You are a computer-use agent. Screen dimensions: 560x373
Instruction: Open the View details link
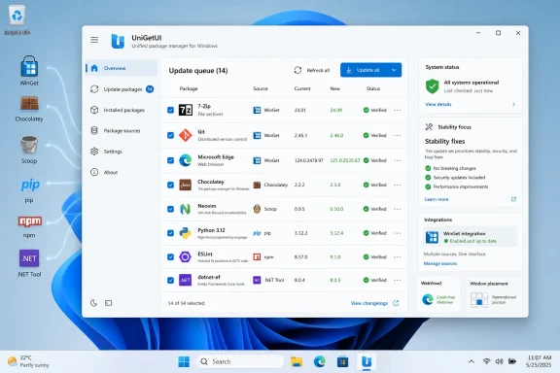[438, 104]
